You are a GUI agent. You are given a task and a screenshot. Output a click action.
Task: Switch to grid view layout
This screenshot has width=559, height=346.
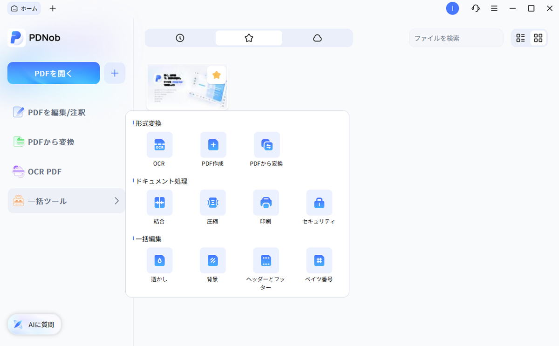538,38
